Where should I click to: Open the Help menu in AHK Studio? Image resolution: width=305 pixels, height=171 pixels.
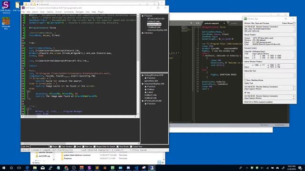tap(94, 12)
